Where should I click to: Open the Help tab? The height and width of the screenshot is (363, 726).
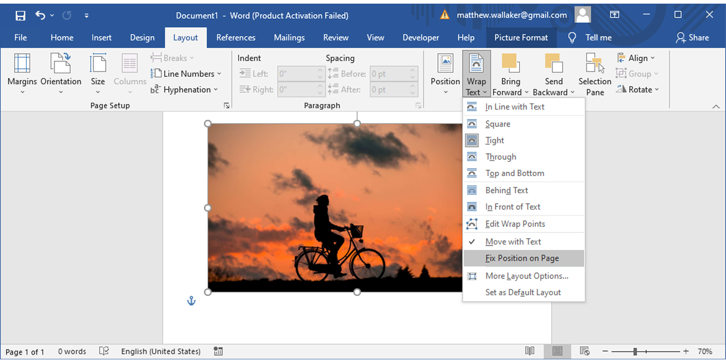(x=466, y=38)
